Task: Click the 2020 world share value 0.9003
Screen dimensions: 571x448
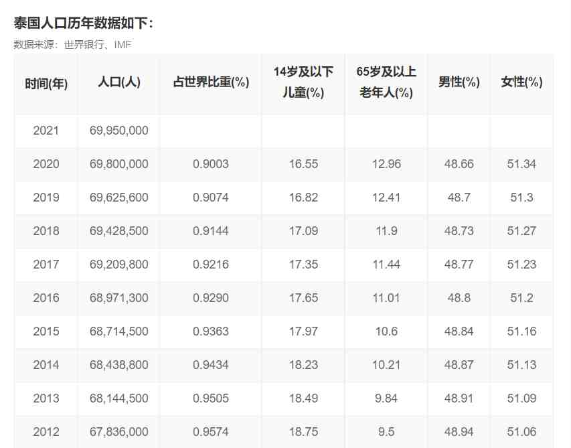Action: click(211, 164)
